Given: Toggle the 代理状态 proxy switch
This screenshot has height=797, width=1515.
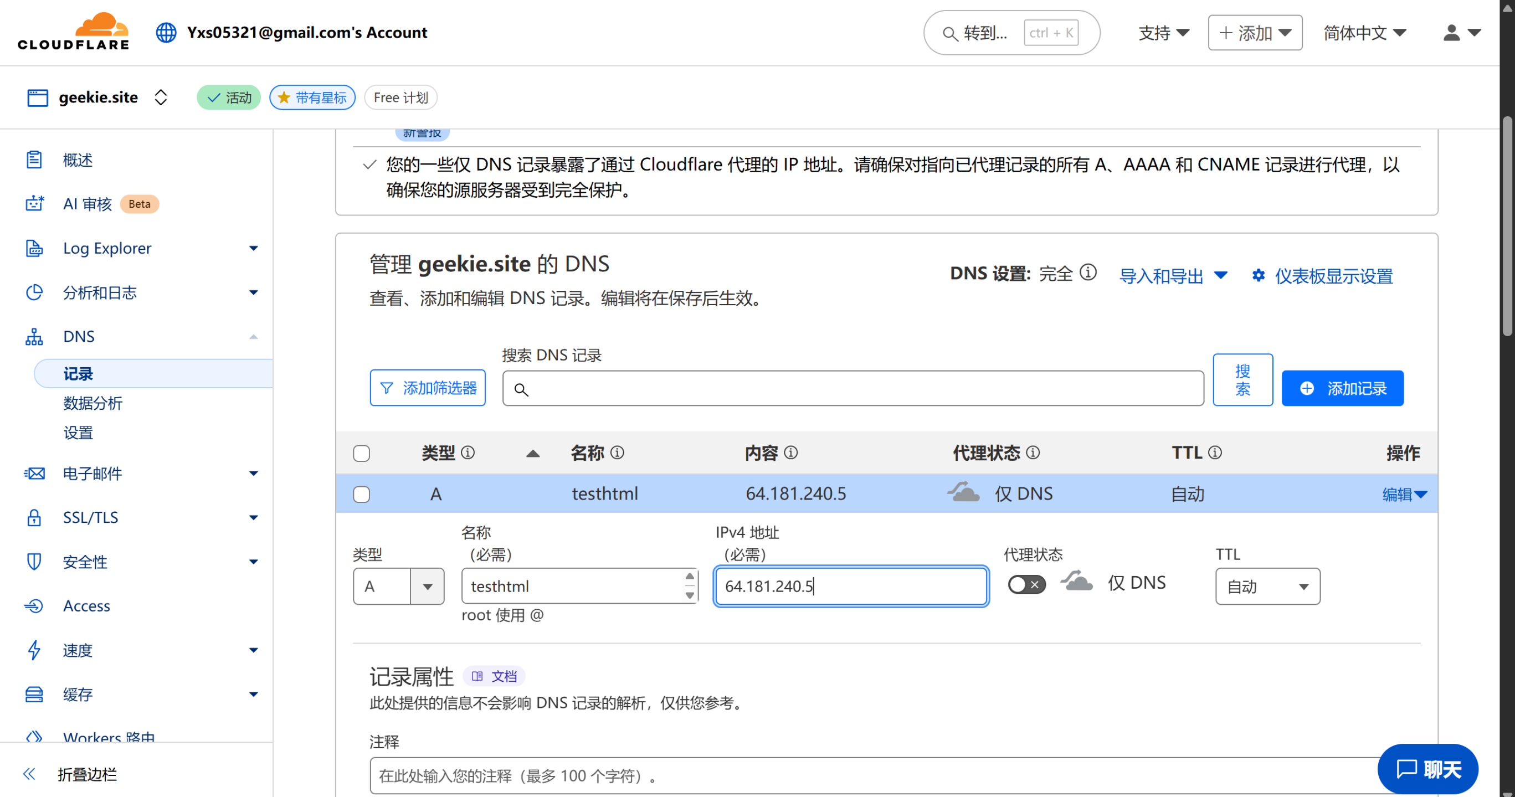Looking at the screenshot, I should 1026,584.
